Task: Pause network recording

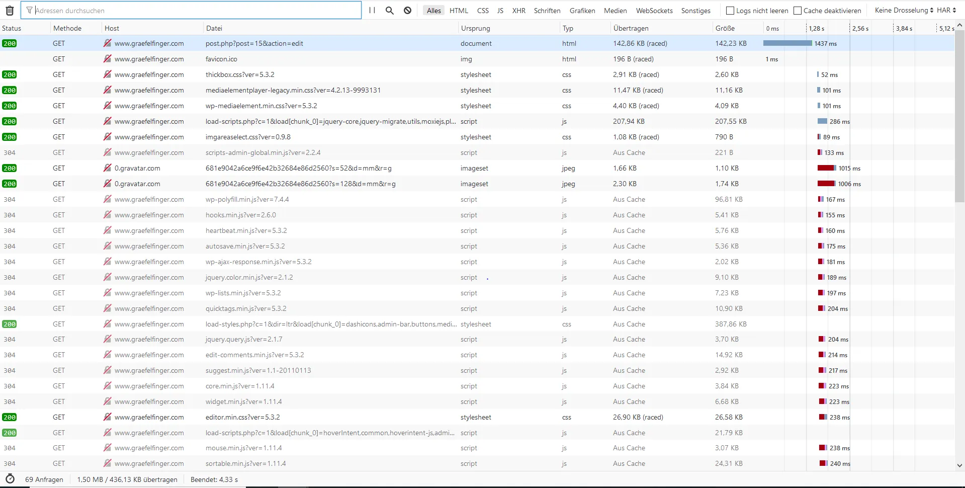Action: pos(372,10)
